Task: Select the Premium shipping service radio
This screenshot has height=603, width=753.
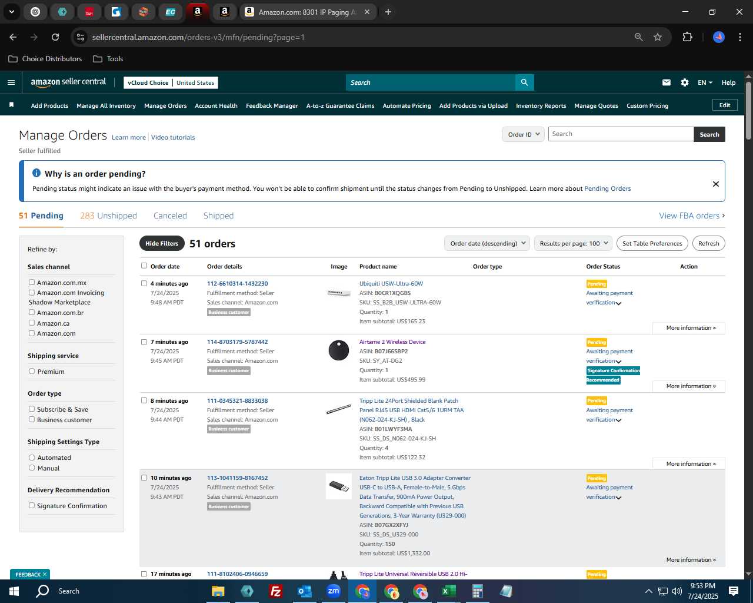Action: (x=32, y=372)
